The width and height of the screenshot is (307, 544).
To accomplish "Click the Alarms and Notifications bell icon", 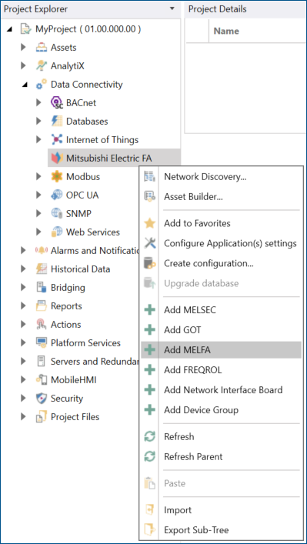I will click(42, 250).
